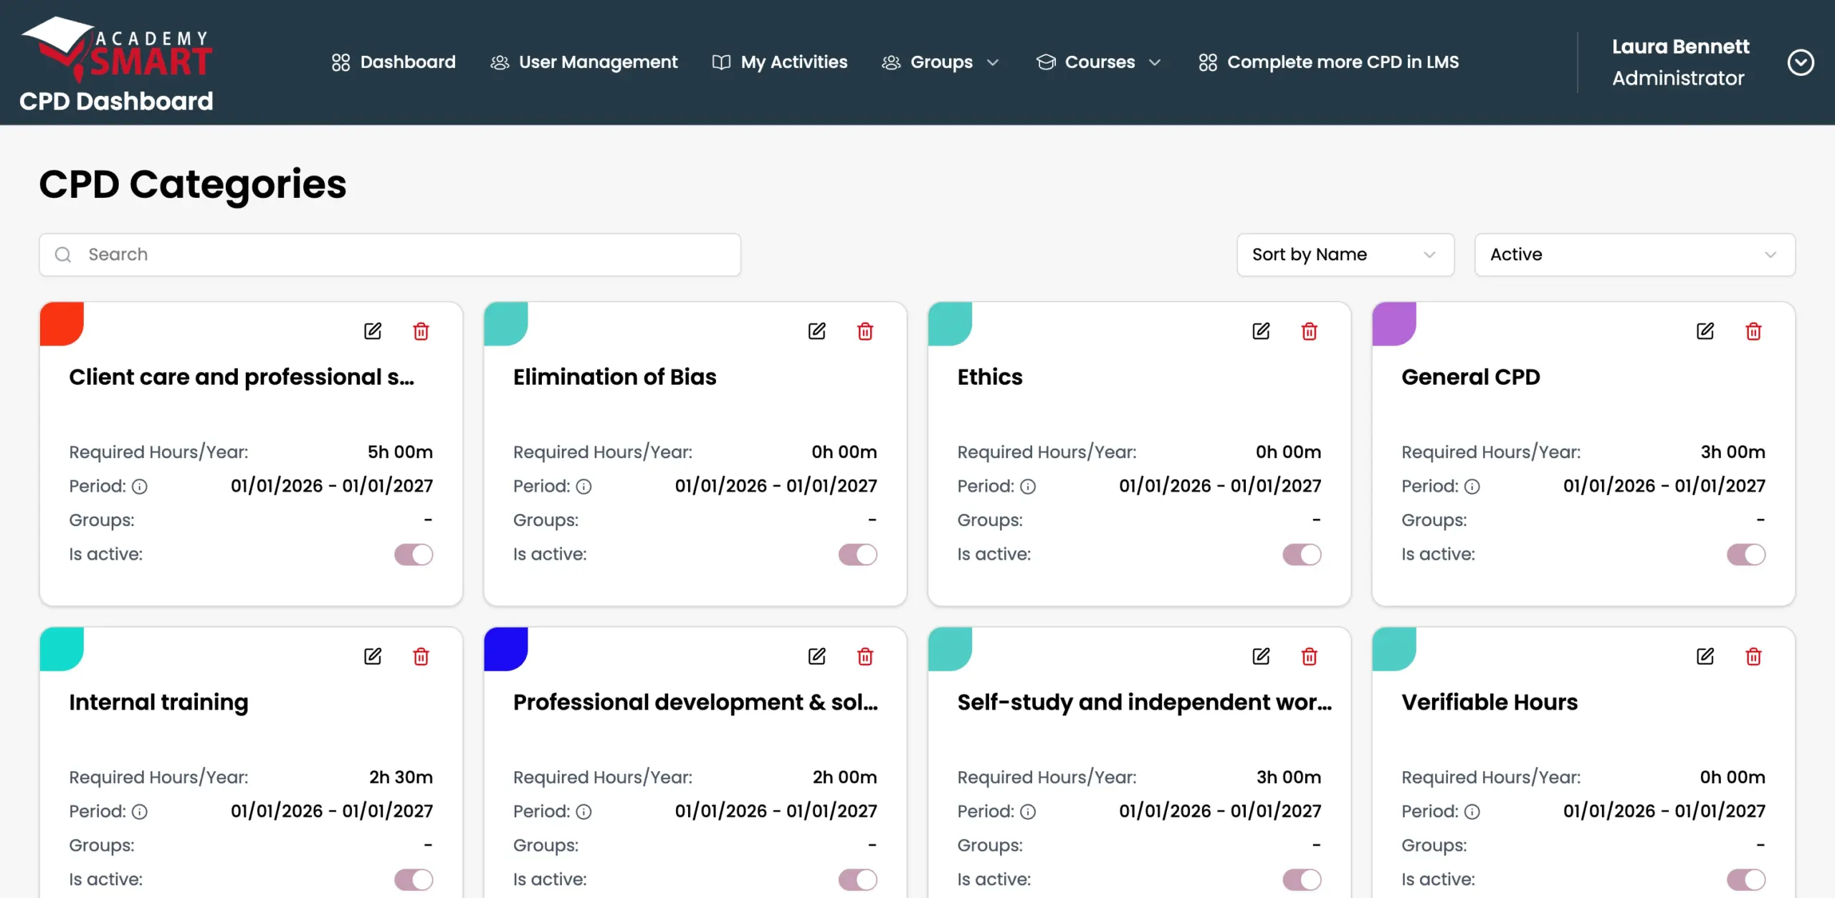The height and width of the screenshot is (898, 1835).
Task: Click the purple color tag on General CPD card
Action: click(1394, 324)
